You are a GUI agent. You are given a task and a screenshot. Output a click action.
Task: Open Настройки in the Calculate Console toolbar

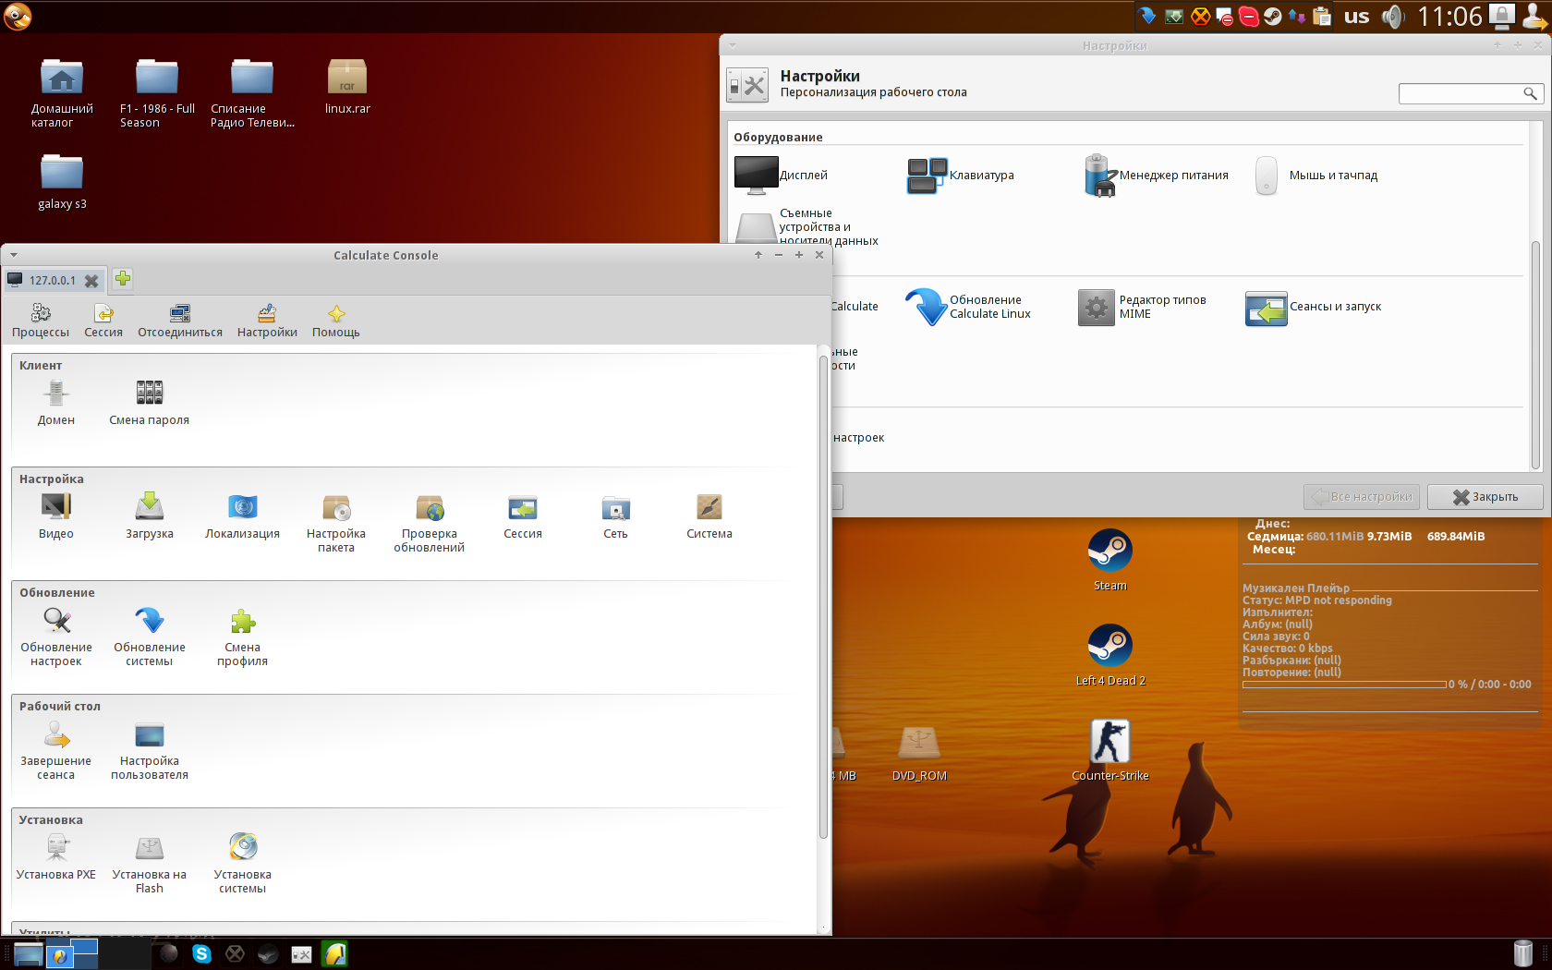pyautogui.click(x=267, y=321)
